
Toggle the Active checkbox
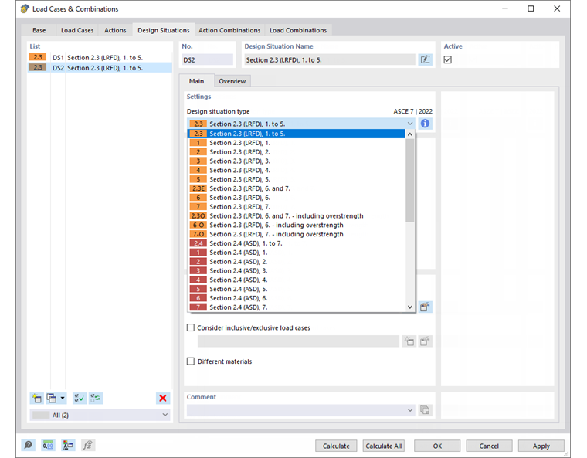coord(448,59)
